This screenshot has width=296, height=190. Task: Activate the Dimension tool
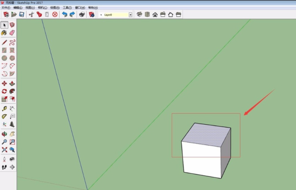coord(12,108)
